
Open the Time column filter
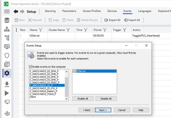[x=85, y=30]
